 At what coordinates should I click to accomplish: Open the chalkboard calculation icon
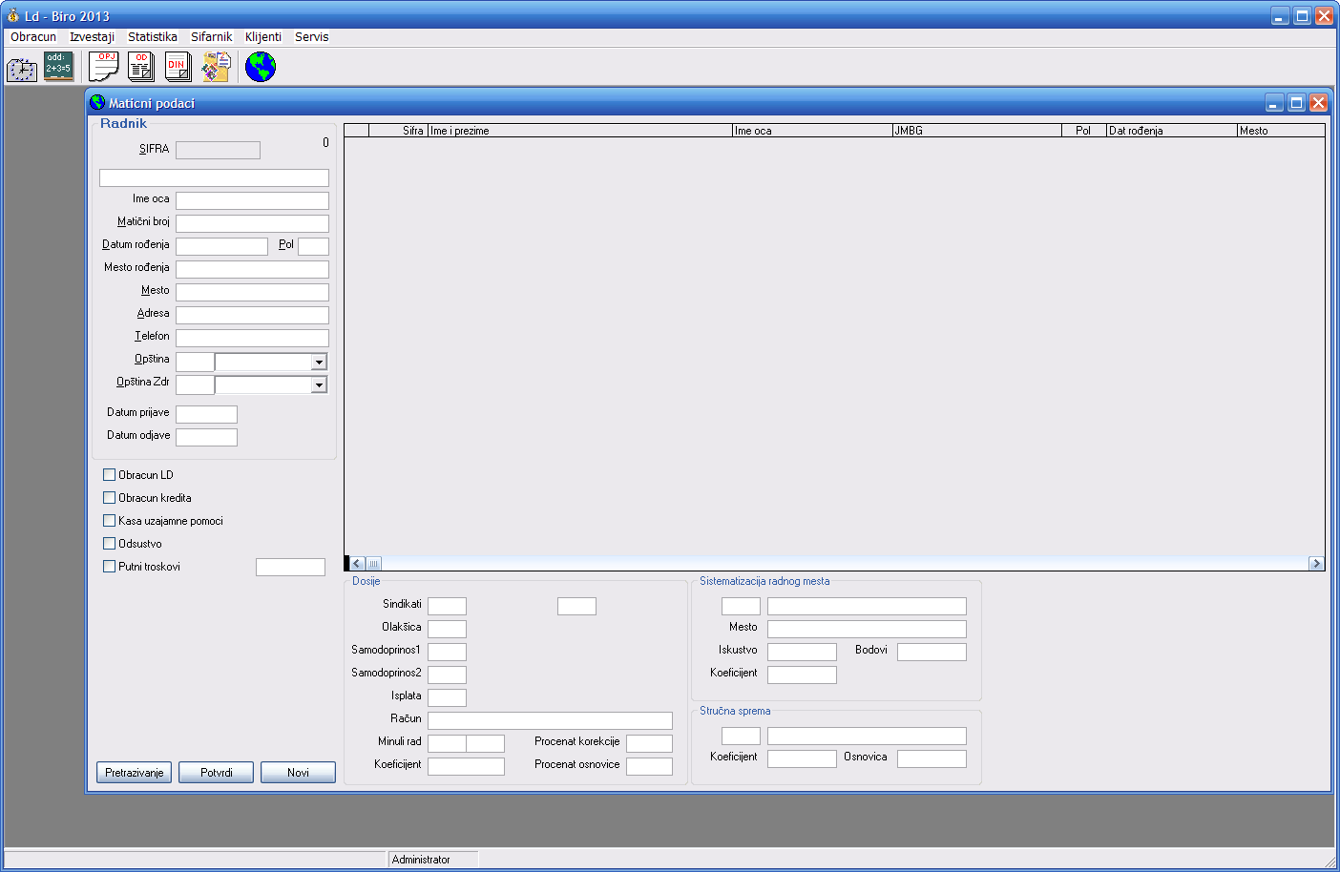[x=58, y=67]
